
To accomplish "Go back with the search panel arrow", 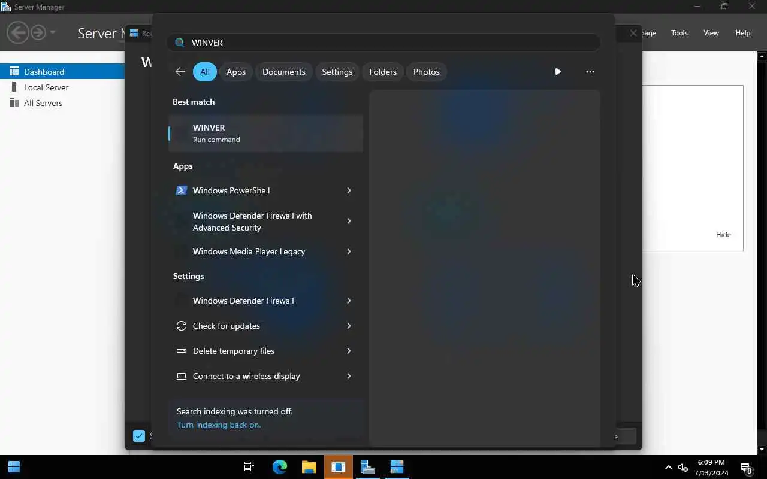I will [x=180, y=72].
